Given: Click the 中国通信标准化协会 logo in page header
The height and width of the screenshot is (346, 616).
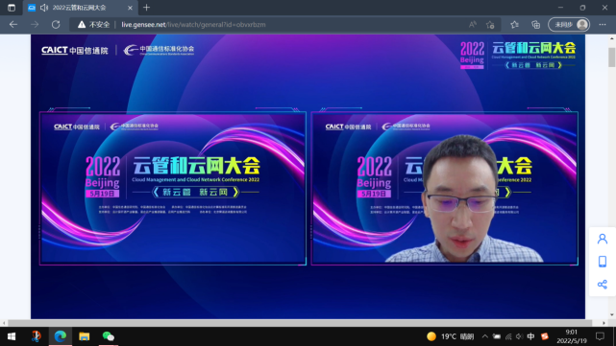Looking at the screenshot, I should point(159,50).
